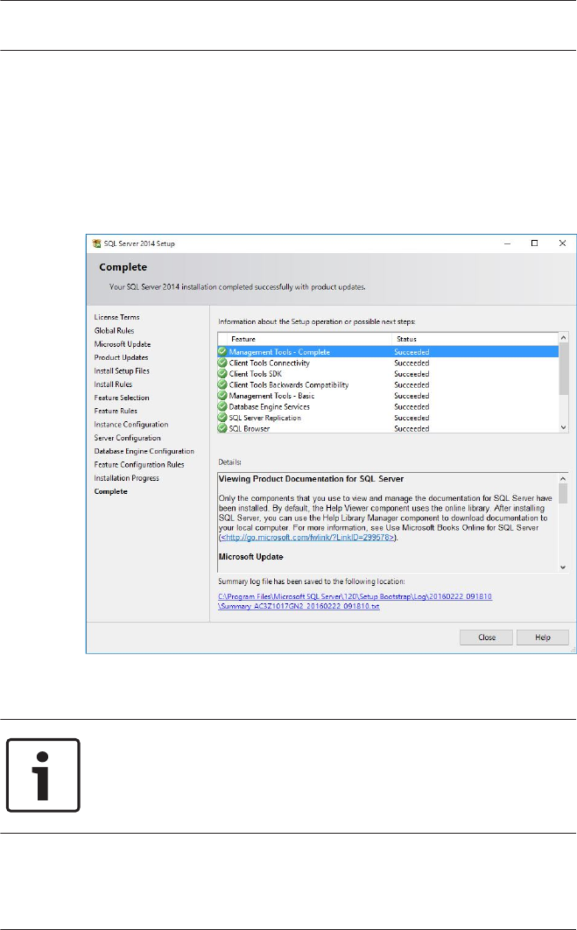This screenshot has width=577, height=930.
Task: Select the License Terms step
Action: tap(116, 317)
